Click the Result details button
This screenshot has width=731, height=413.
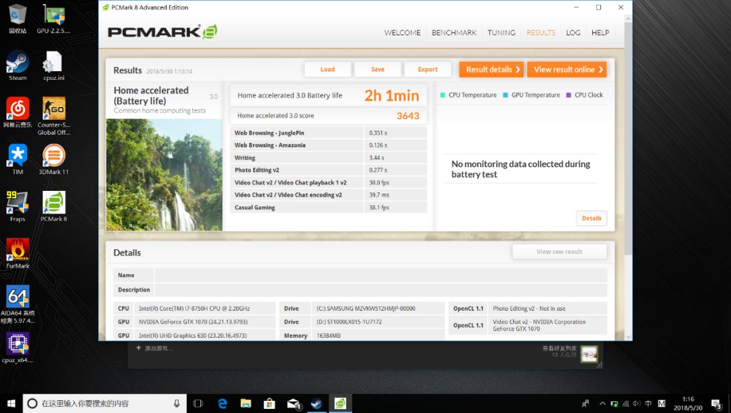(x=492, y=70)
